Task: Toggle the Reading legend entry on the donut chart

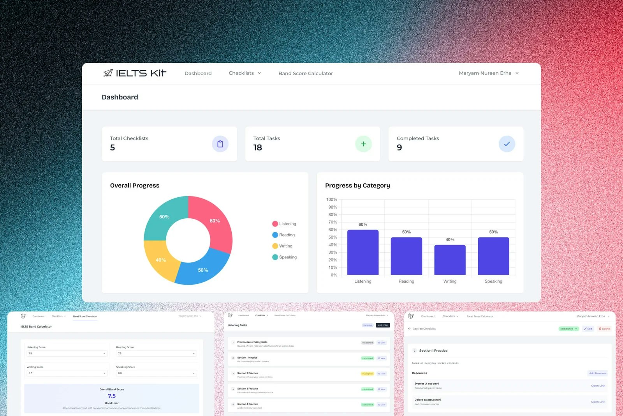Action: pos(283,235)
